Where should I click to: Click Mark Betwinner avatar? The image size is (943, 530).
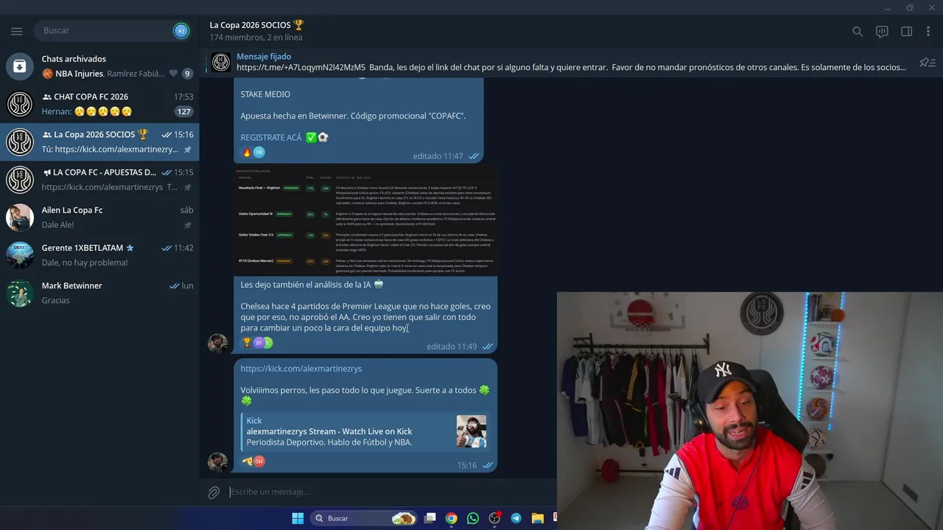[x=20, y=293]
